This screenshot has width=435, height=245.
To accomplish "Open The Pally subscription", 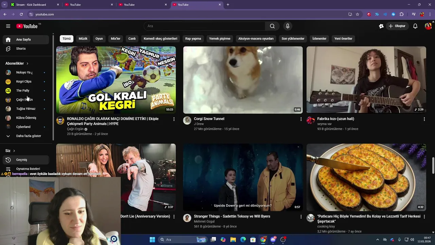I will click(26, 91).
